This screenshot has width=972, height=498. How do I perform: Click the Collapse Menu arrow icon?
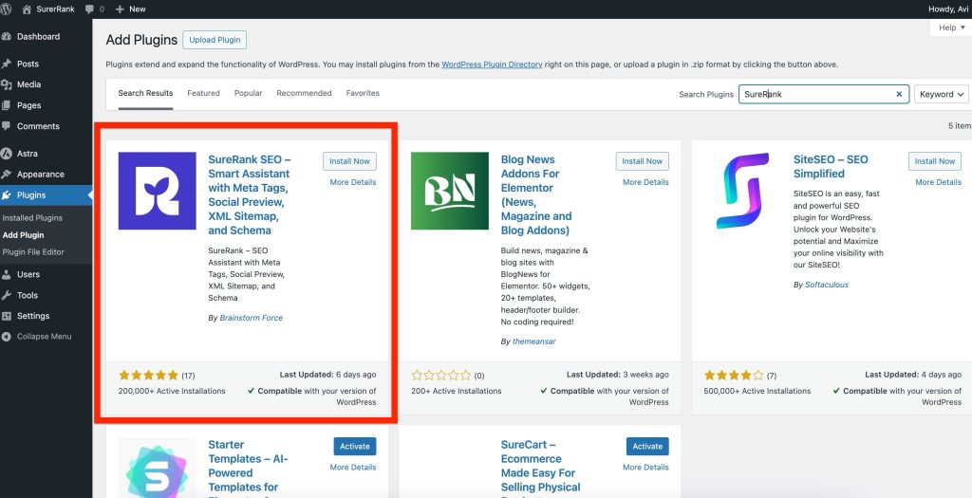tap(7, 337)
